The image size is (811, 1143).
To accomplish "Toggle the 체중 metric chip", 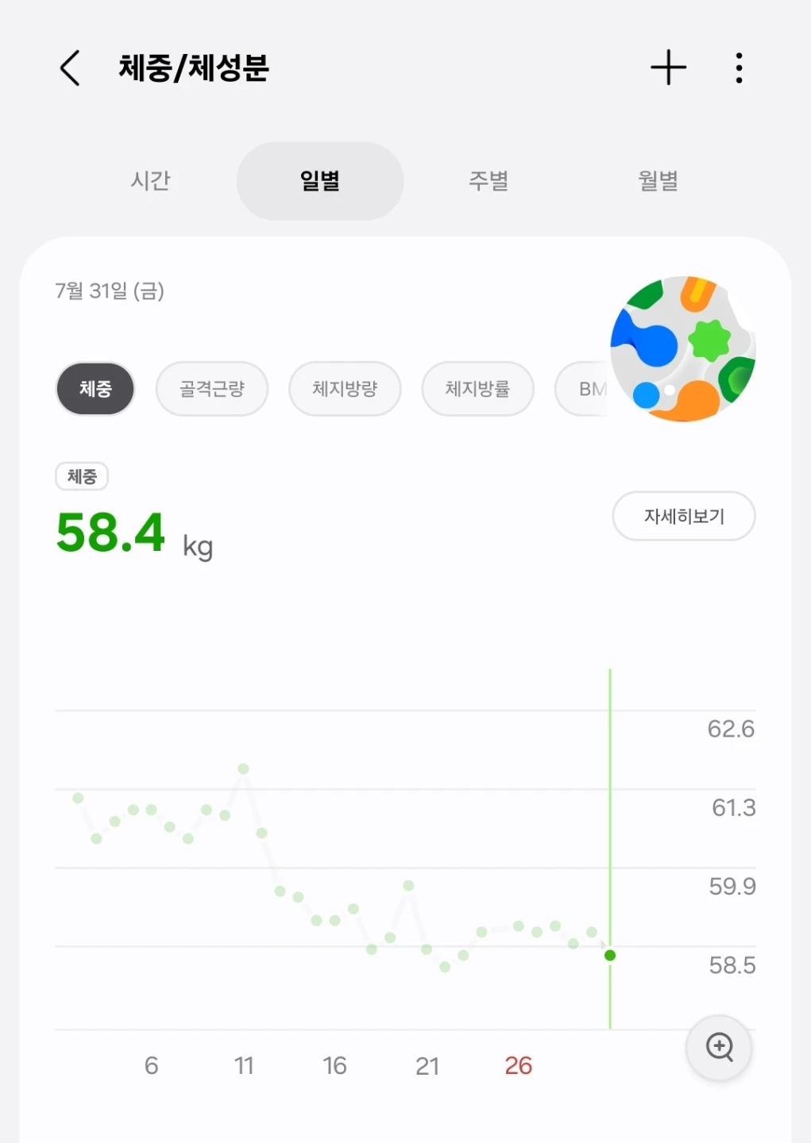I will (95, 389).
